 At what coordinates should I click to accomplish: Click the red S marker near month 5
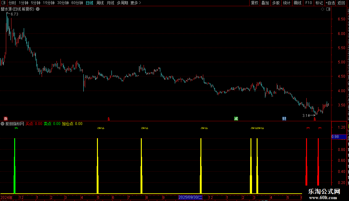click(x=109, y=119)
